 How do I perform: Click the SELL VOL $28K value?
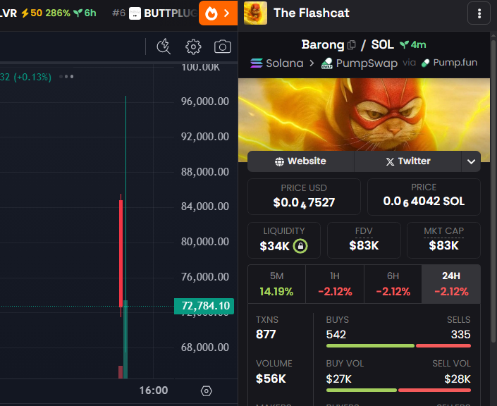458,379
